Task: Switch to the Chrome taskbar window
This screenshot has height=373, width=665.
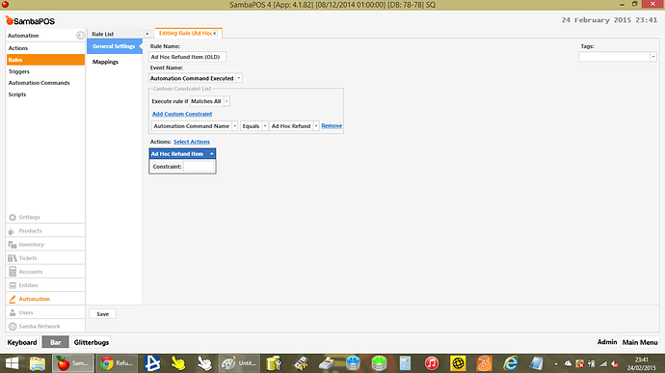Action: point(117,363)
